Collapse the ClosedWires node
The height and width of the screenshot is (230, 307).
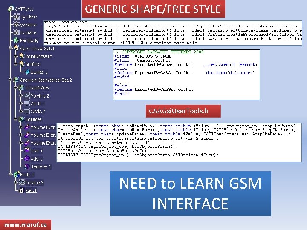click(x=16, y=88)
